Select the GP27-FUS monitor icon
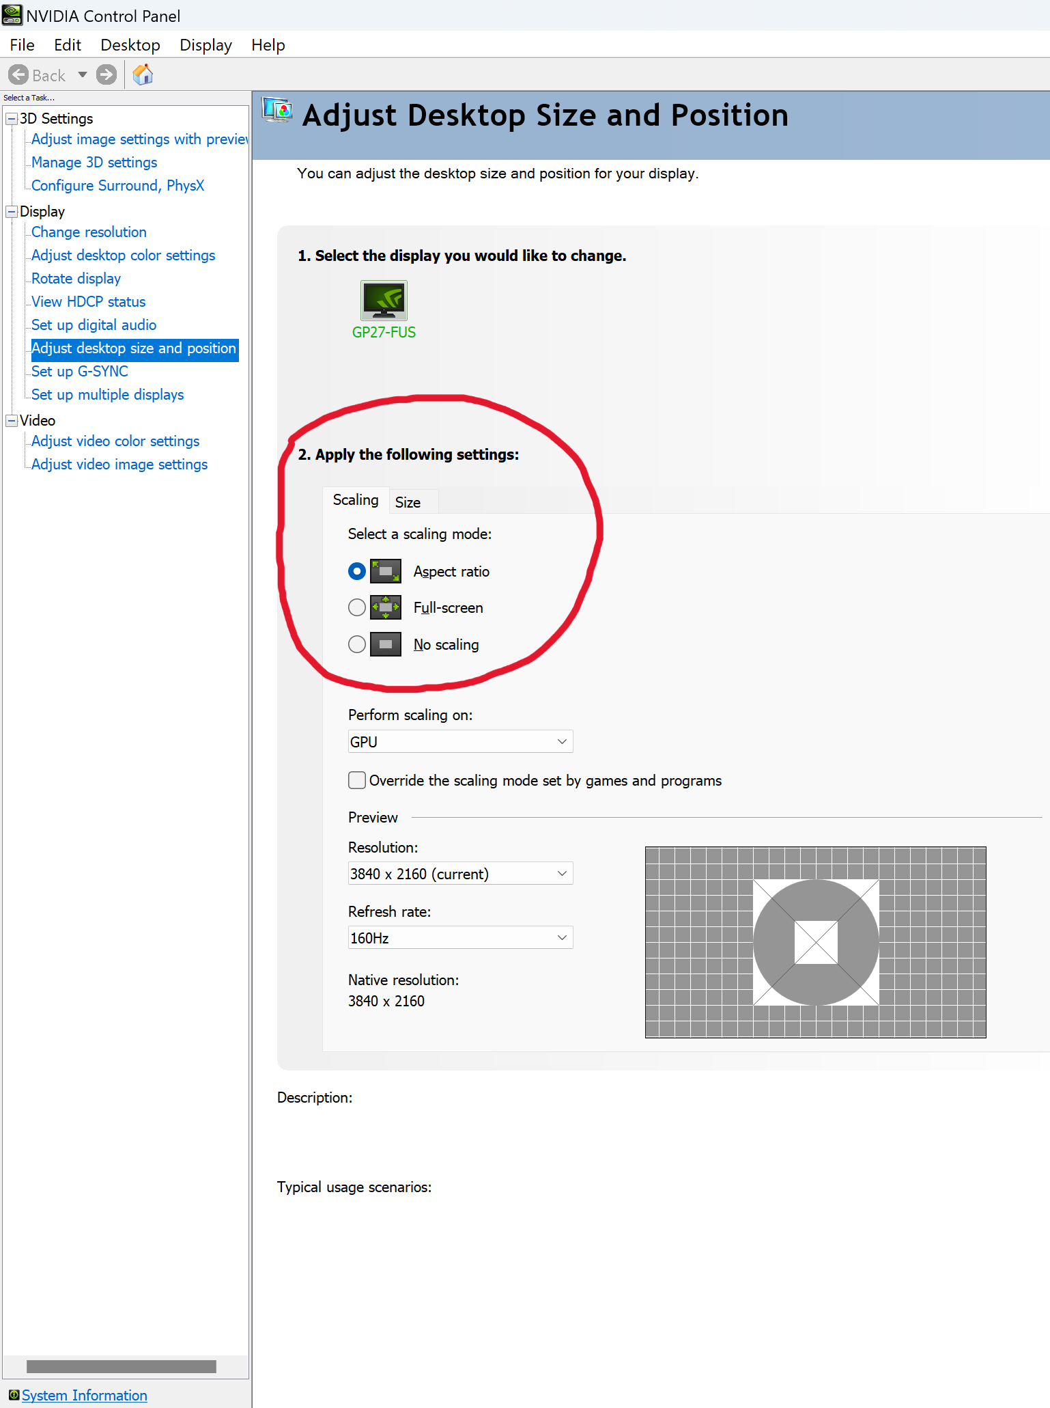 [x=384, y=300]
